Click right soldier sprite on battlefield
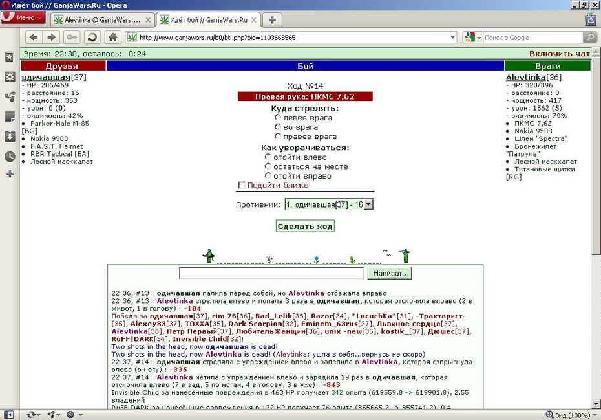The width and height of the screenshot is (601, 420). [405, 256]
